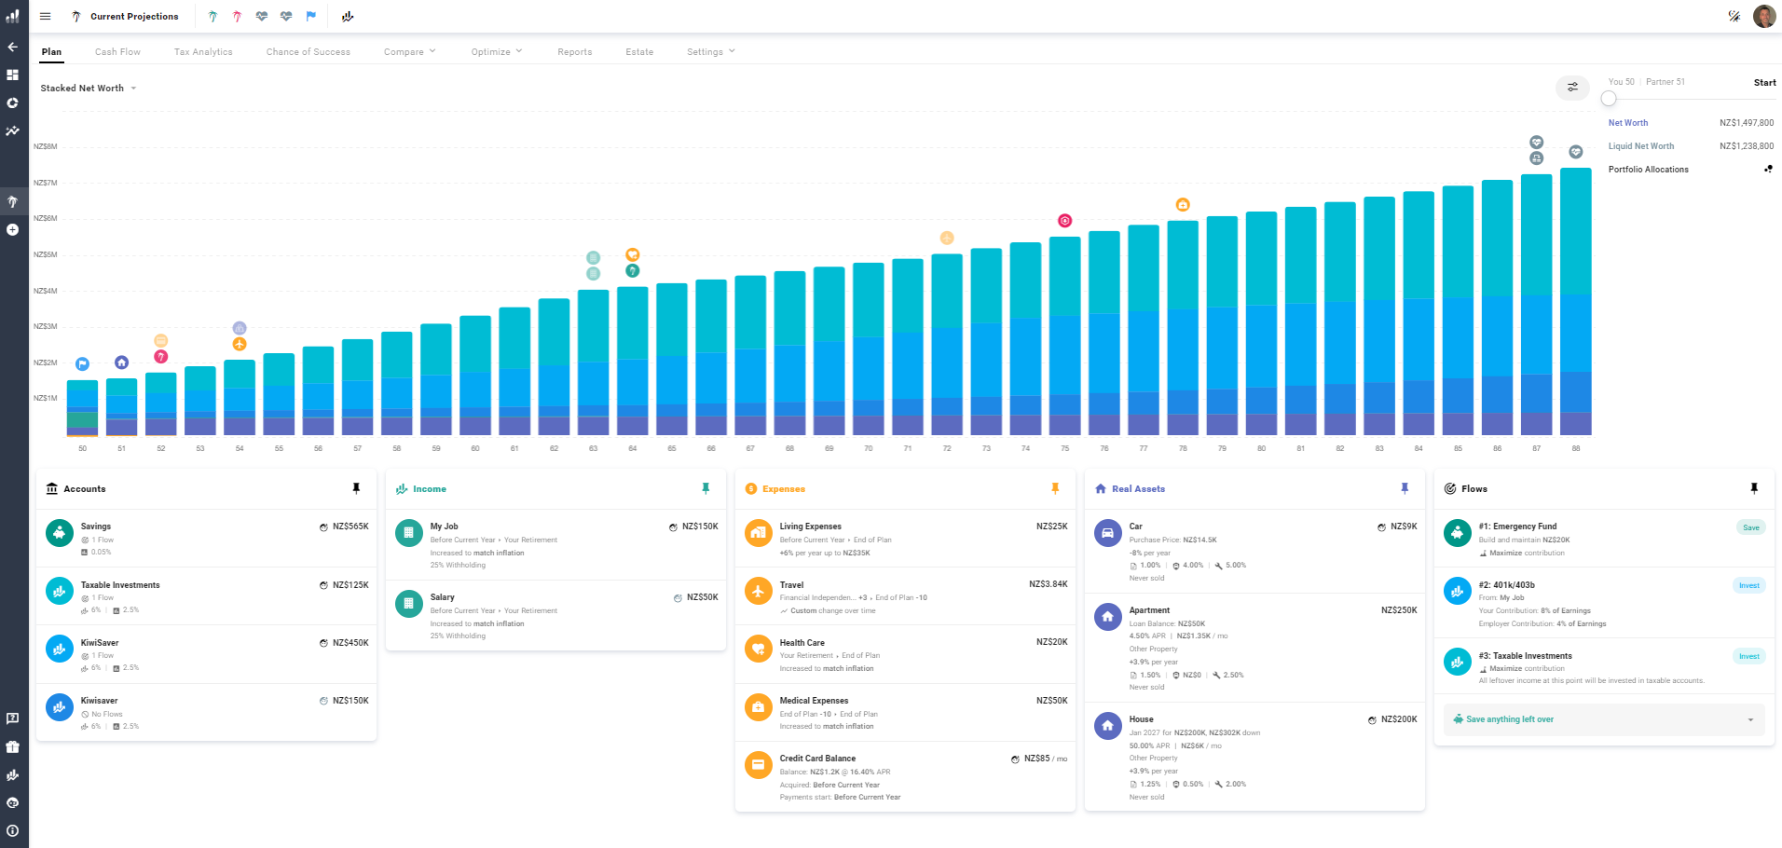Screen dimensions: 1782x848
Task: Click the user avatar at top right
Action: tap(1764, 16)
